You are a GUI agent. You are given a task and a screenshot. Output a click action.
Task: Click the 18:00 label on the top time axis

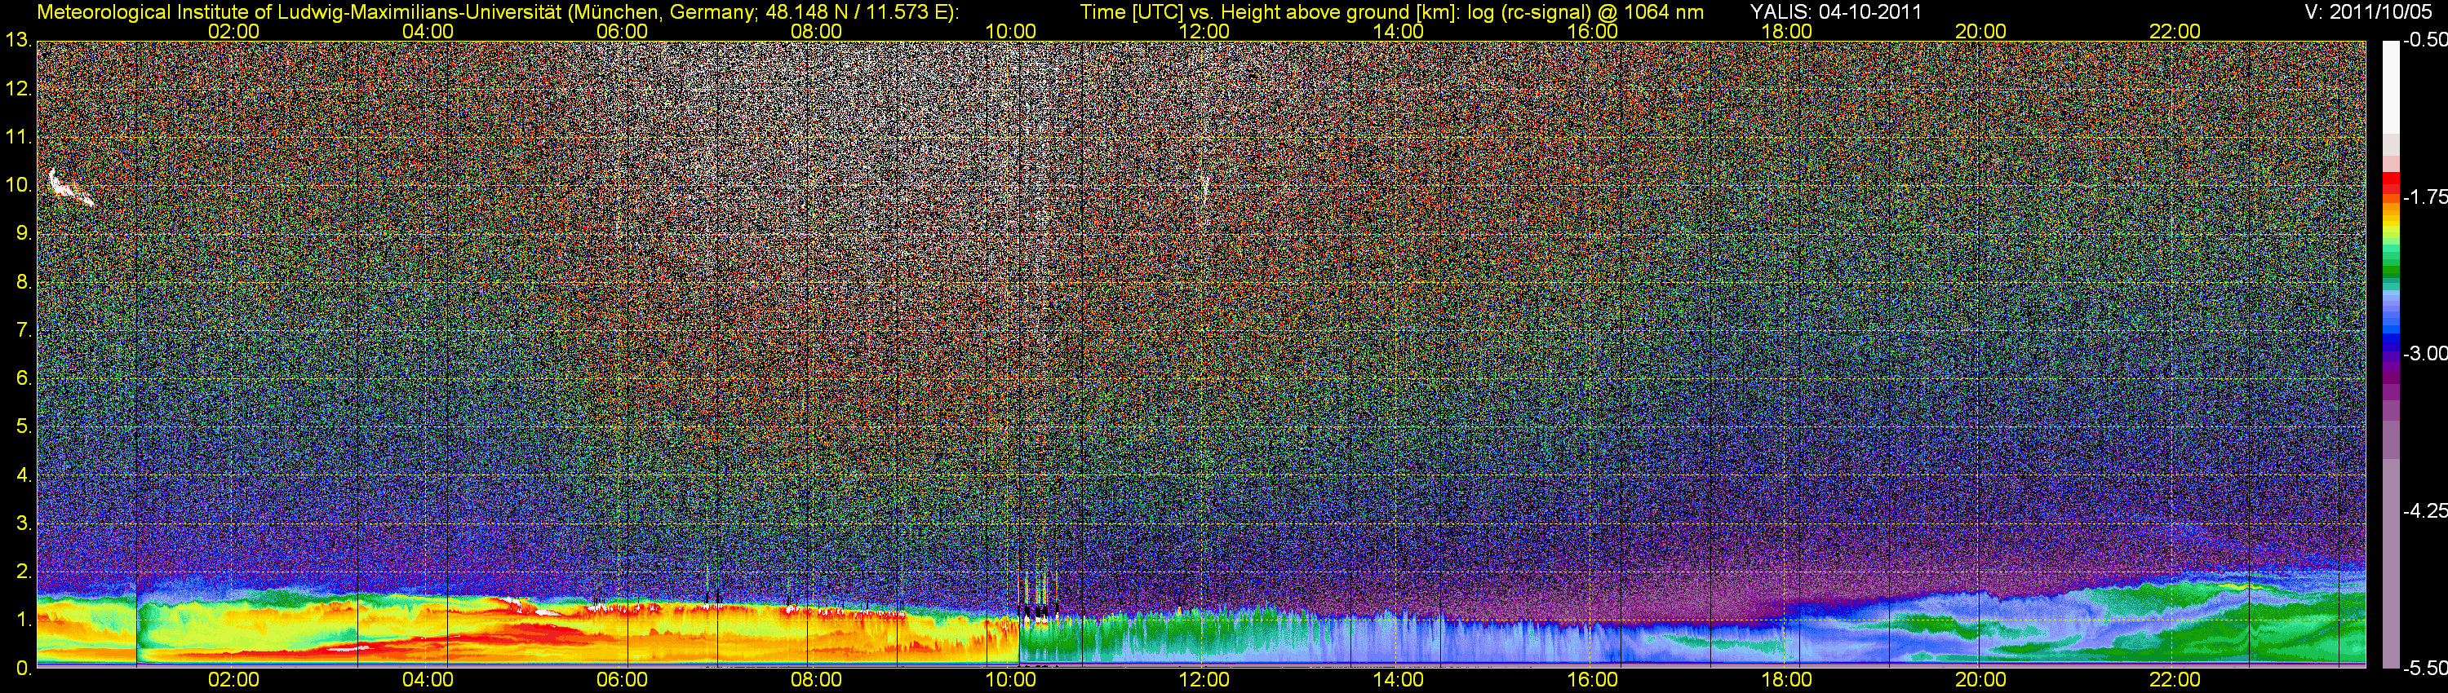[x=1786, y=31]
